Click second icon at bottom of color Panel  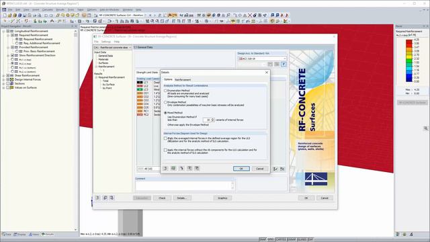click(404, 234)
